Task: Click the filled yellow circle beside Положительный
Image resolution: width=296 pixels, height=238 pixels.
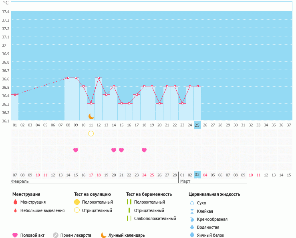Action: click(77, 202)
